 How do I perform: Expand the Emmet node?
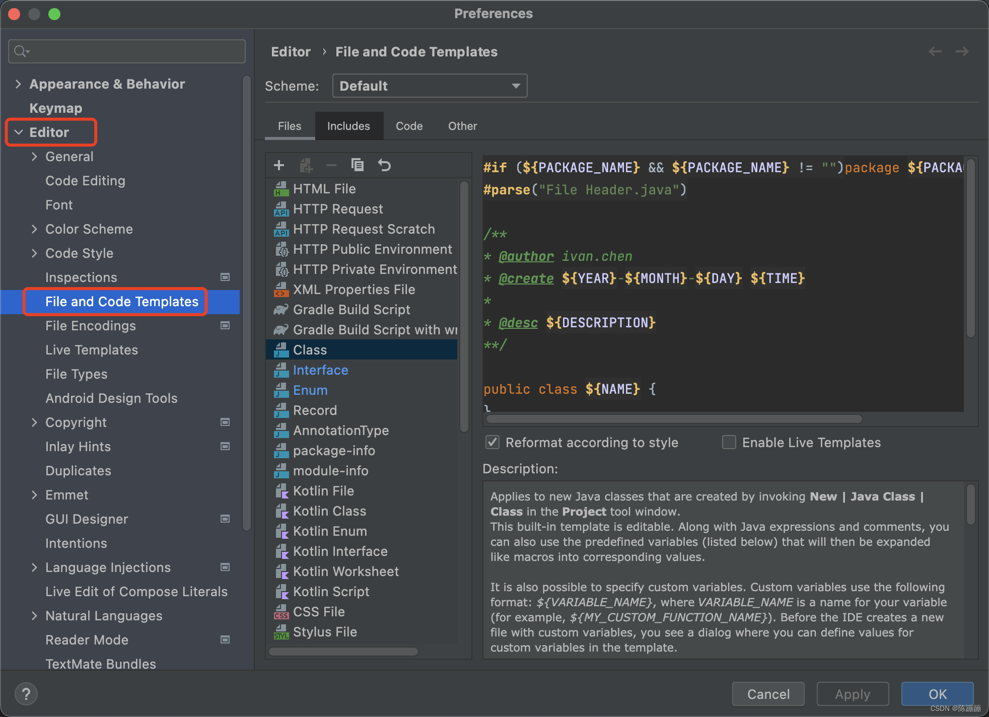[34, 495]
